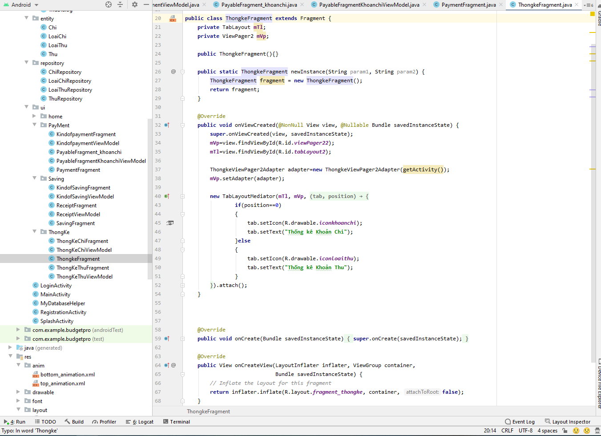Viewport: 601px width, 436px height.
Task: Expand the drawable resource folder
Action: click(x=18, y=392)
